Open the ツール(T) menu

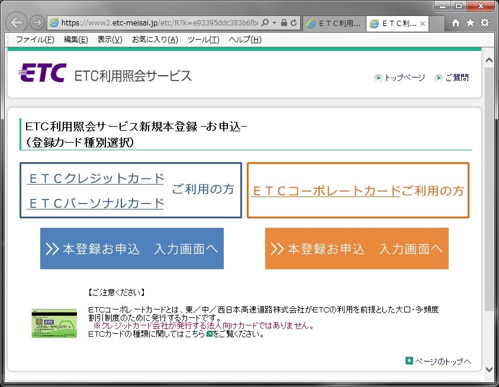click(204, 40)
